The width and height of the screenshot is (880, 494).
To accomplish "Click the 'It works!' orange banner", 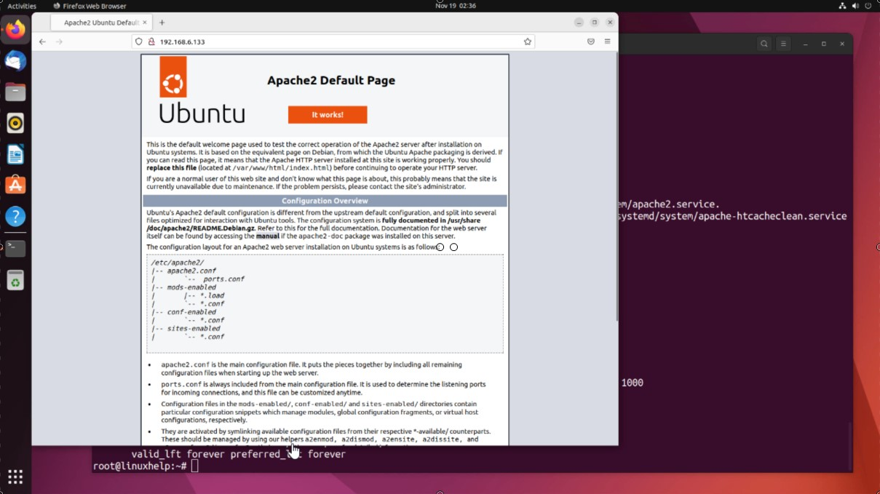I will point(328,115).
